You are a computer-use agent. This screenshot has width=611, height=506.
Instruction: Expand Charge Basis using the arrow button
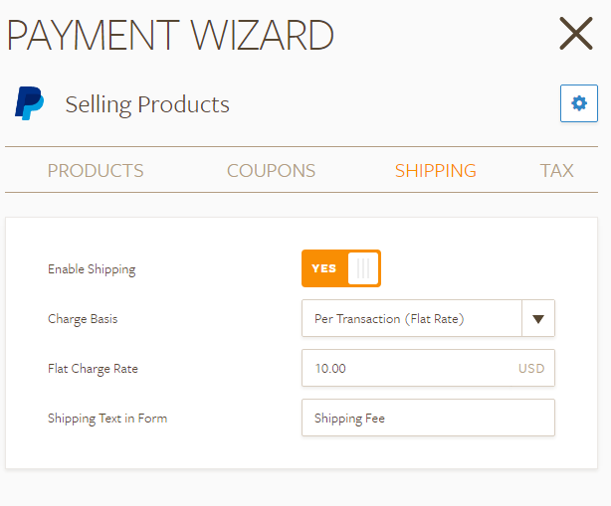(x=537, y=319)
